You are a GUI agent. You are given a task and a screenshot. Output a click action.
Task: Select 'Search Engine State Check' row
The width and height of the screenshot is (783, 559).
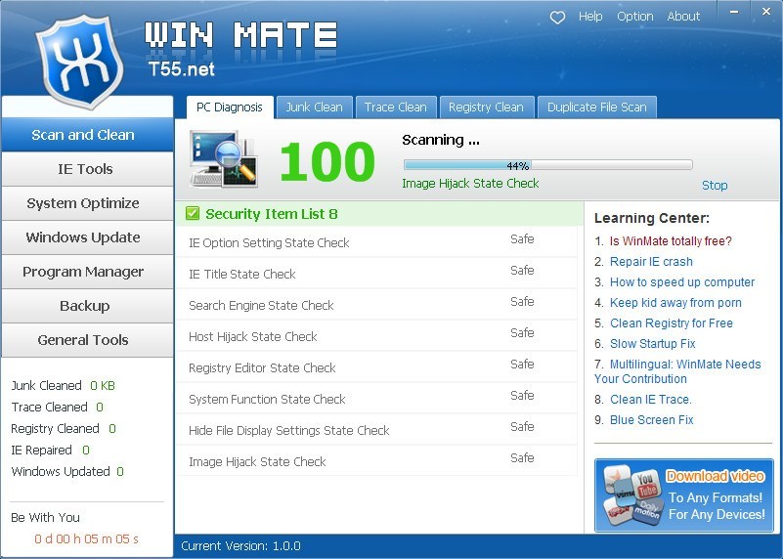[376, 305]
